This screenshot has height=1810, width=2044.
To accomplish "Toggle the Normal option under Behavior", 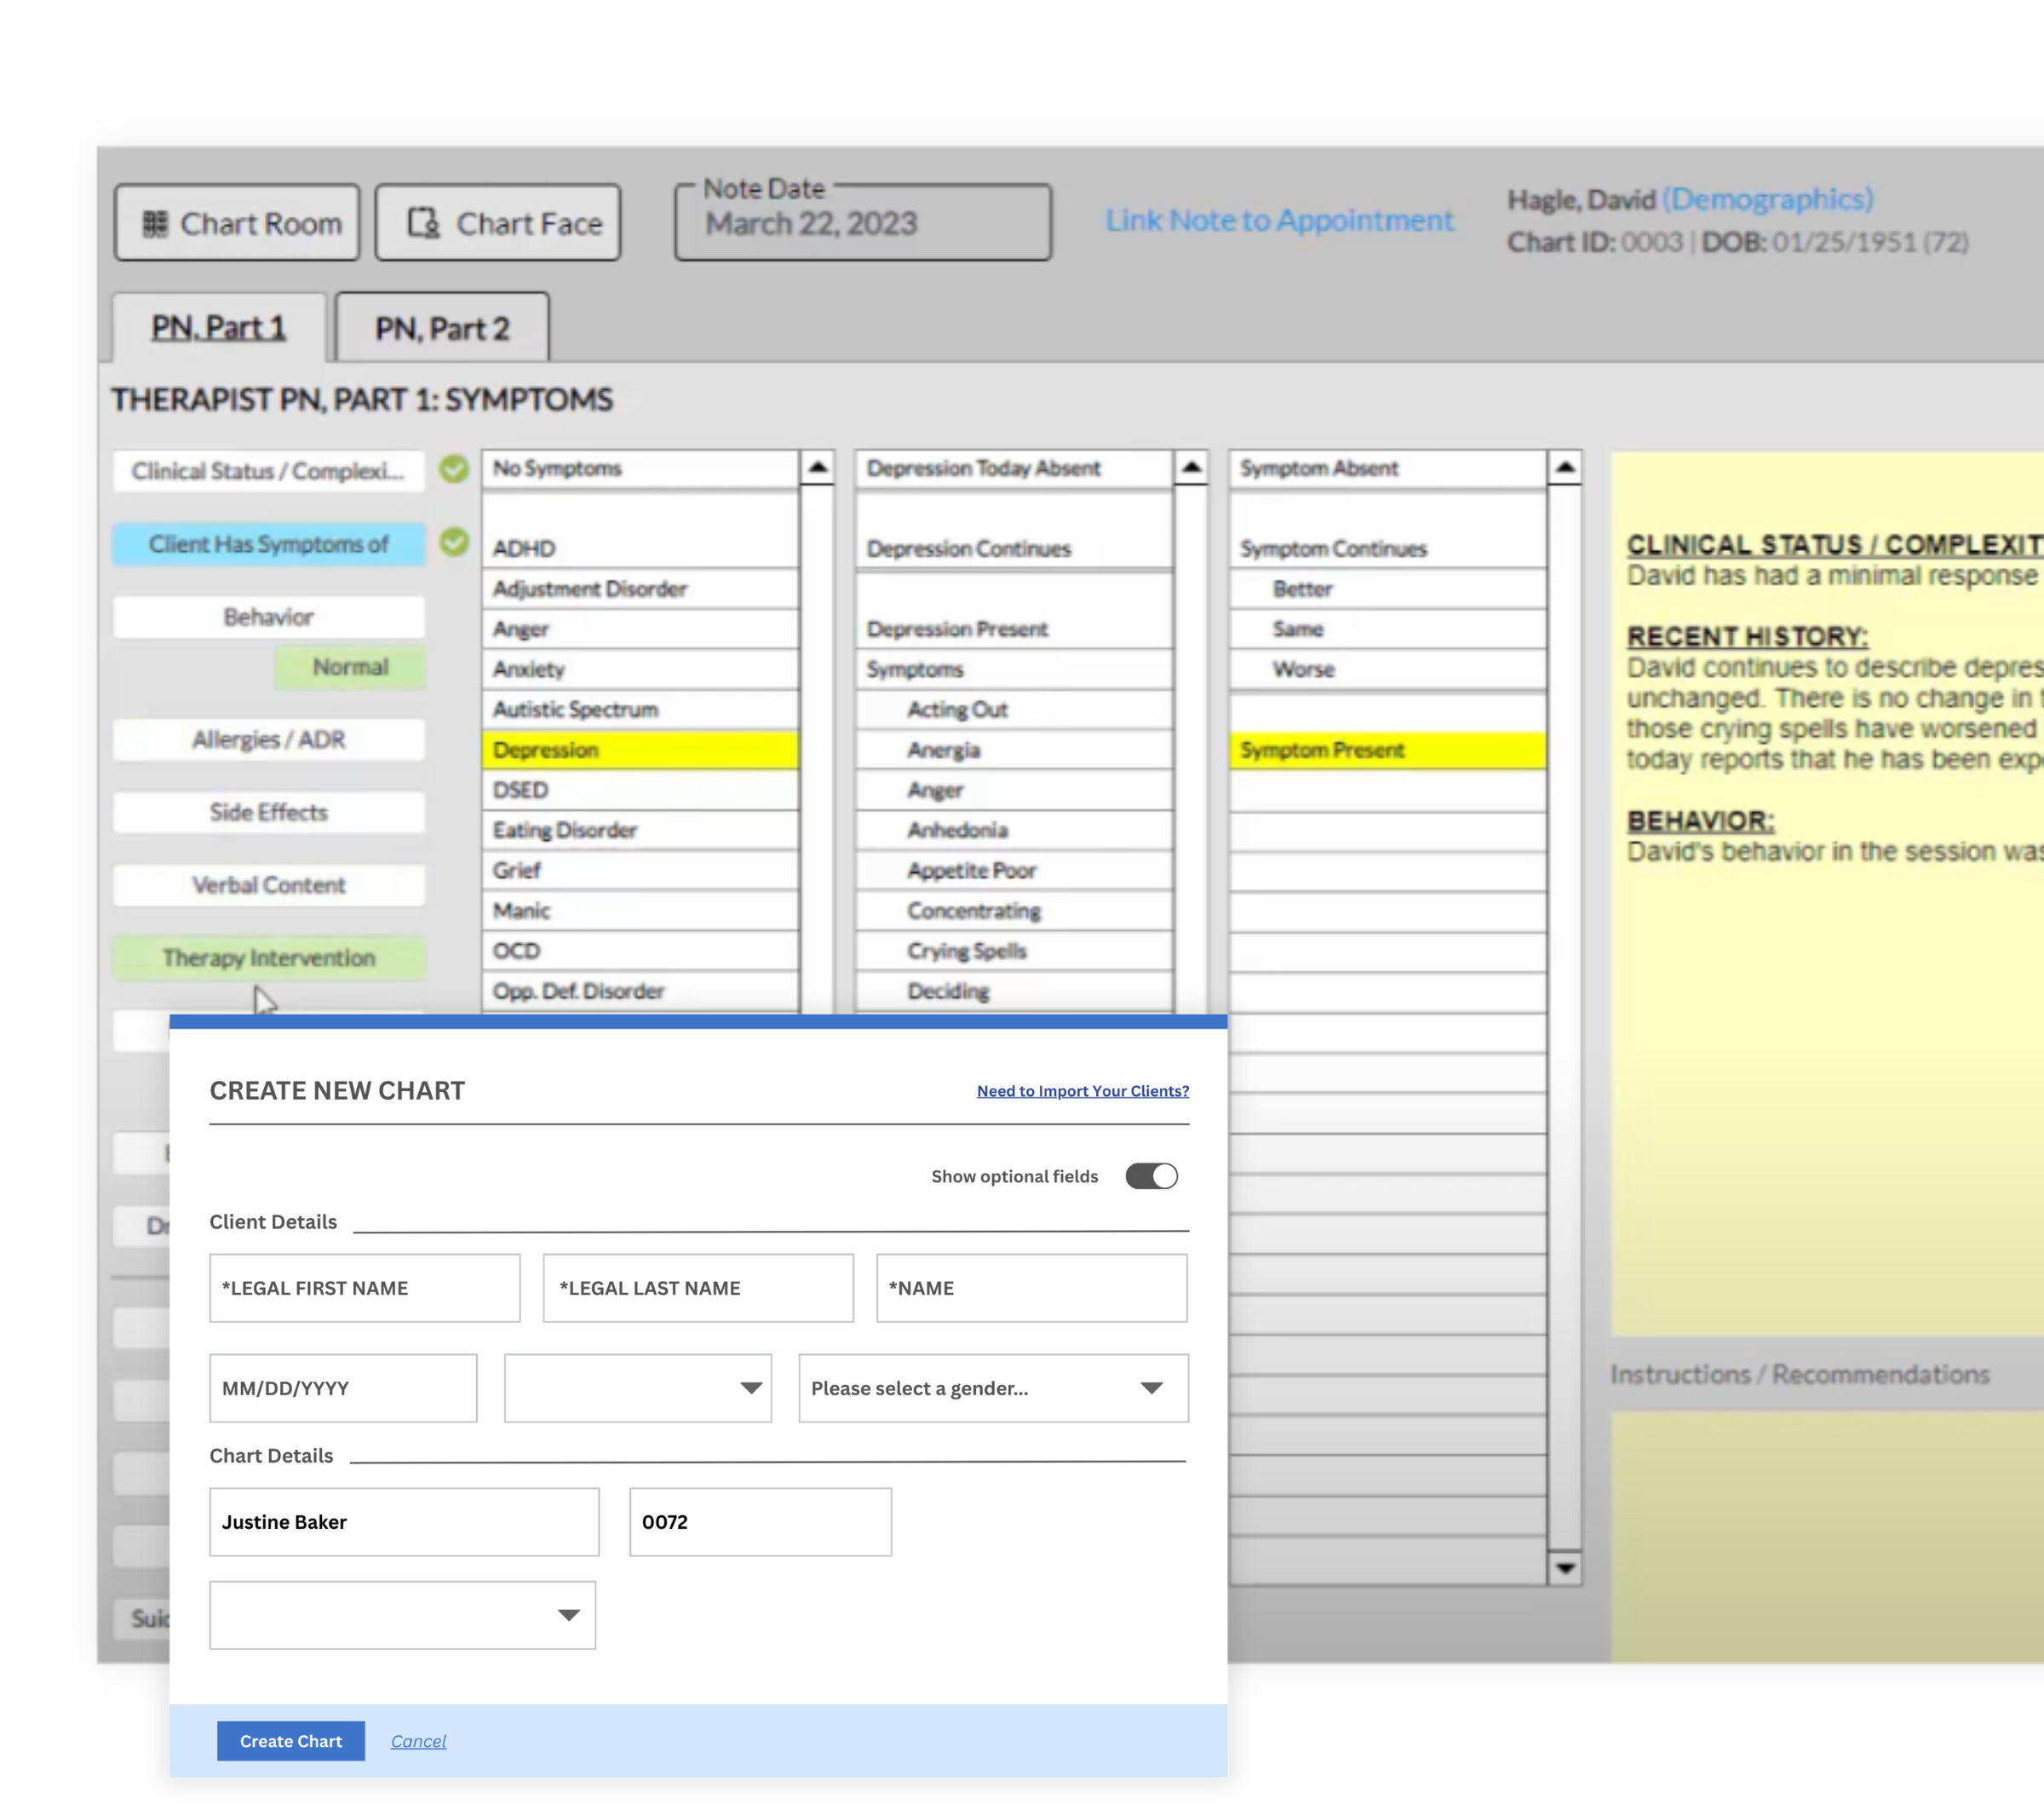I will point(348,667).
